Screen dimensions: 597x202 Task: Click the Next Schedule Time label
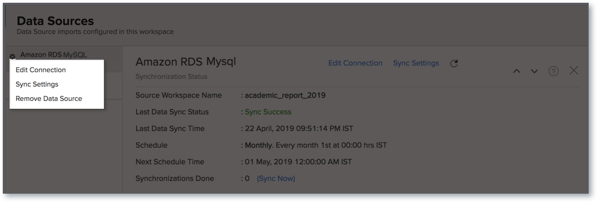tap(170, 162)
